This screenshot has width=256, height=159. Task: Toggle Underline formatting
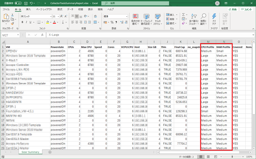tap(30, 22)
